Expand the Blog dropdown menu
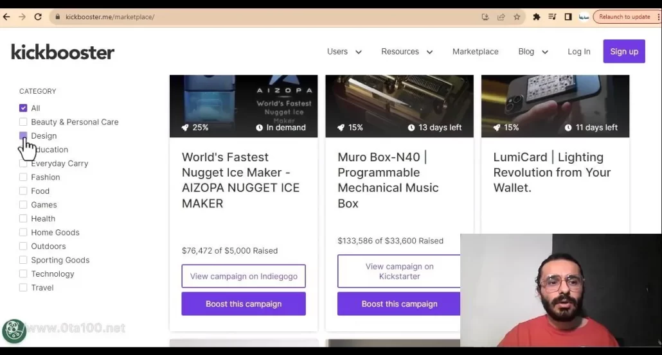 click(x=533, y=52)
